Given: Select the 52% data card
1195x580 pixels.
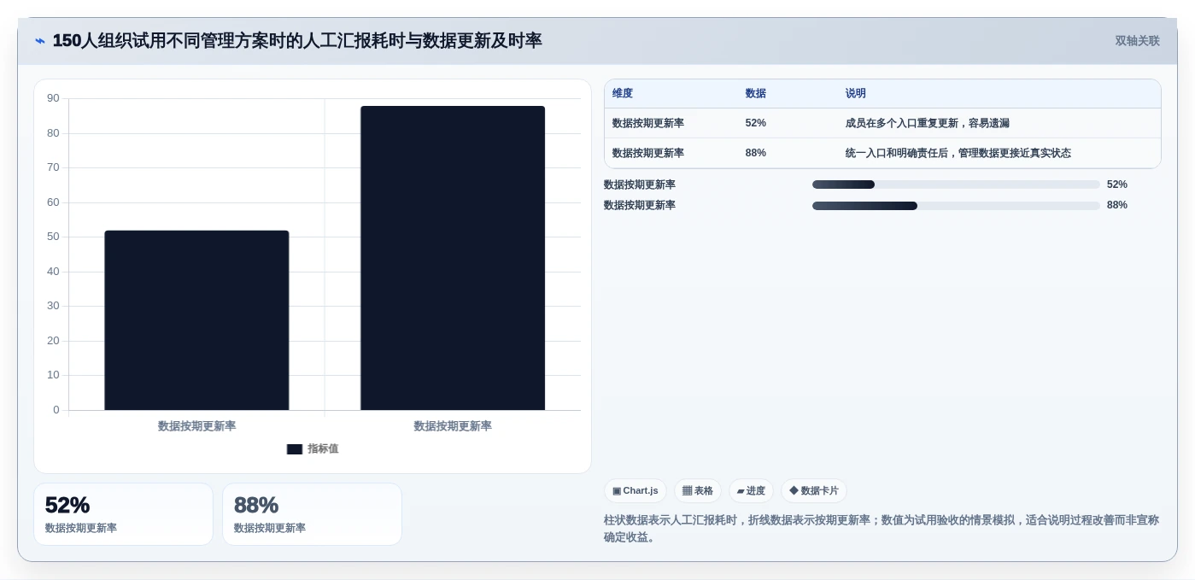Looking at the screenshot, I should [123, 514].
